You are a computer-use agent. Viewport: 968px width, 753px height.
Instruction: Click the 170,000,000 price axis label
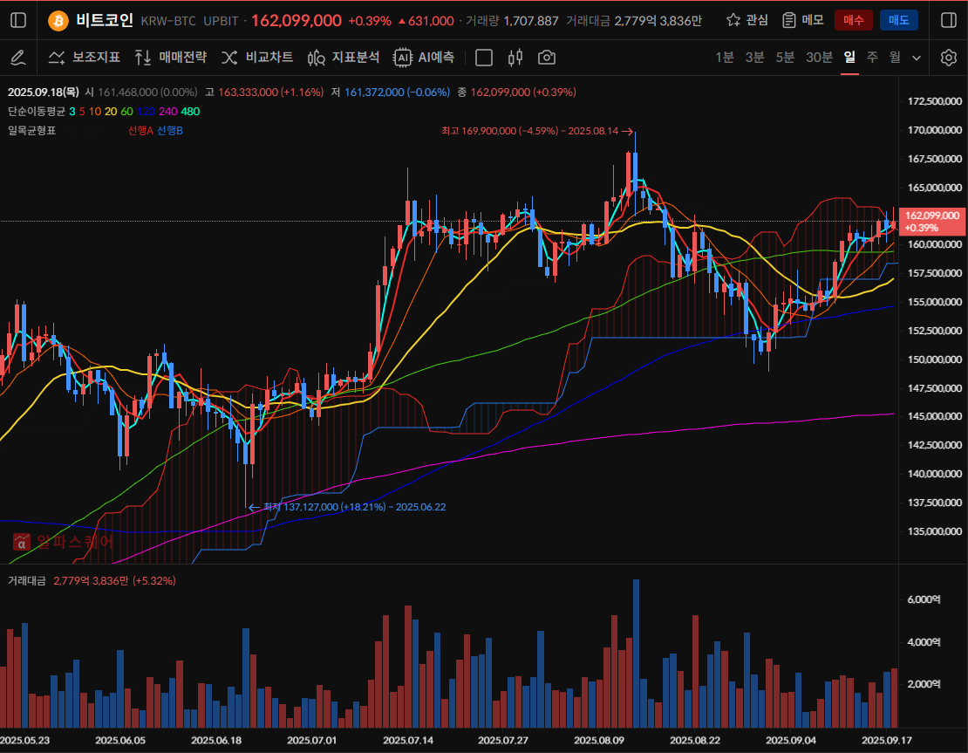(935, 130)
